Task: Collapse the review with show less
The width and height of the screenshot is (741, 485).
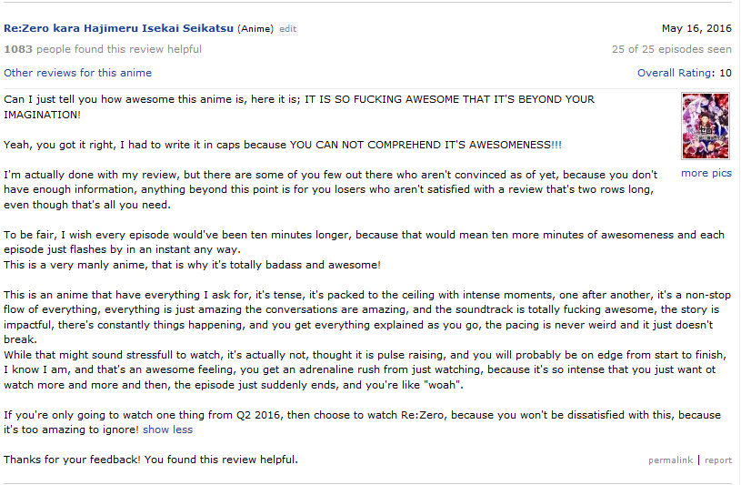Action: point(167,429)
